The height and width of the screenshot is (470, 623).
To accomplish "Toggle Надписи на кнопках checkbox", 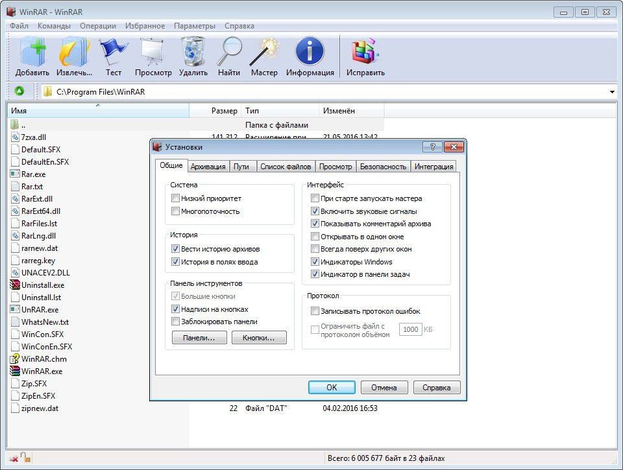I will [x=175, y=309].
